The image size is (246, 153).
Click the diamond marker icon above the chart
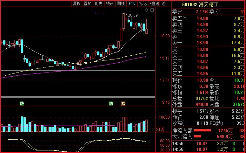pyautogui.click(x=146, y=10)
